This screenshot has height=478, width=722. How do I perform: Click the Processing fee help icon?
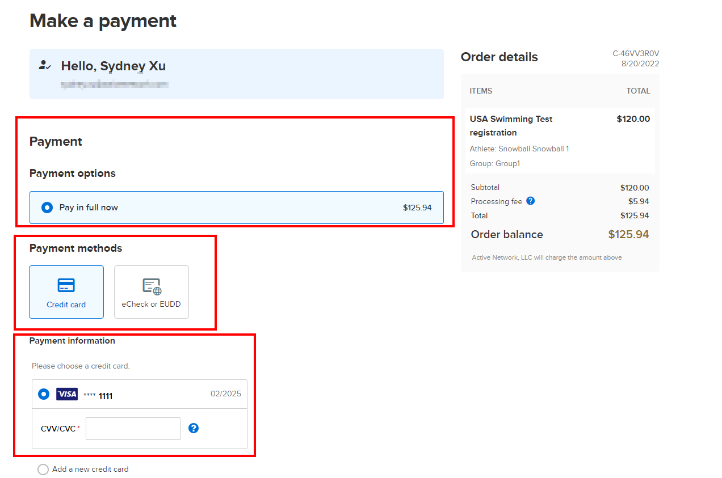pos(530,201)
